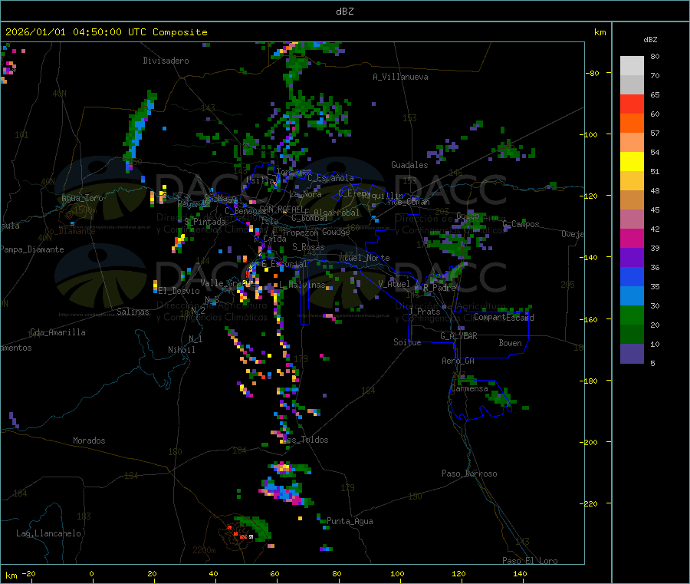The width and height of the screenshot is (690, 584).
Task: Pick the purple 36–39 dBZ legend swatch
Action: pos(632,258)
